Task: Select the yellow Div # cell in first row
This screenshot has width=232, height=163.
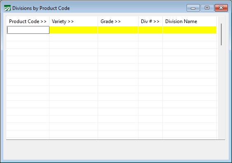Action: [x=150, y=30]
